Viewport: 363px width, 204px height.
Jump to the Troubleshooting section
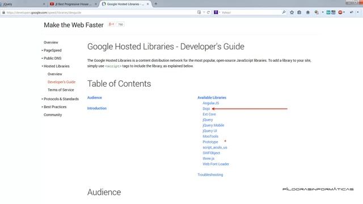pyautogui.click(x=210, y=175)
